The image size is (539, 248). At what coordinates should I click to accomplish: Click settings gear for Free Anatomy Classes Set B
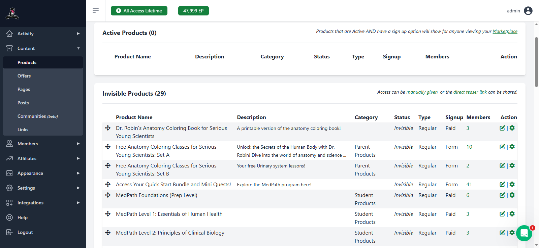(512, 166)
